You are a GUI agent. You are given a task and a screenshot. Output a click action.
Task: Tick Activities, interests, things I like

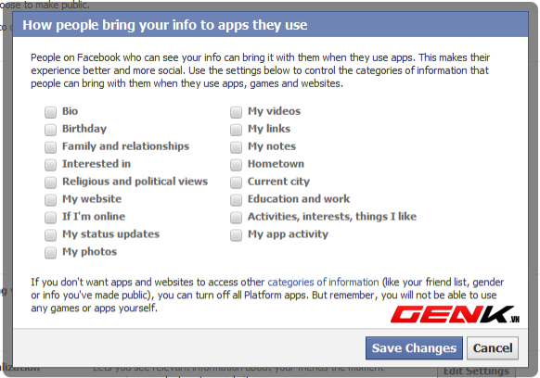236,218
